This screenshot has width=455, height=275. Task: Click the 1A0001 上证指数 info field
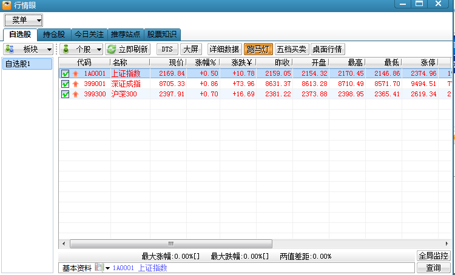(x=237, y=268)
